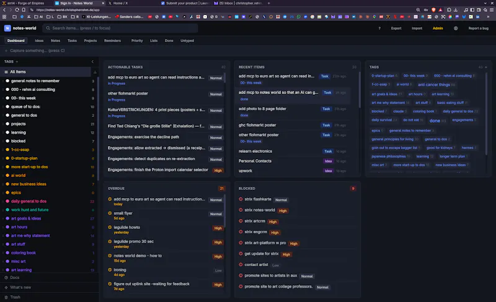Open the help question mark icon
This screenshot has width=496, height=302.
click(379, 28)
